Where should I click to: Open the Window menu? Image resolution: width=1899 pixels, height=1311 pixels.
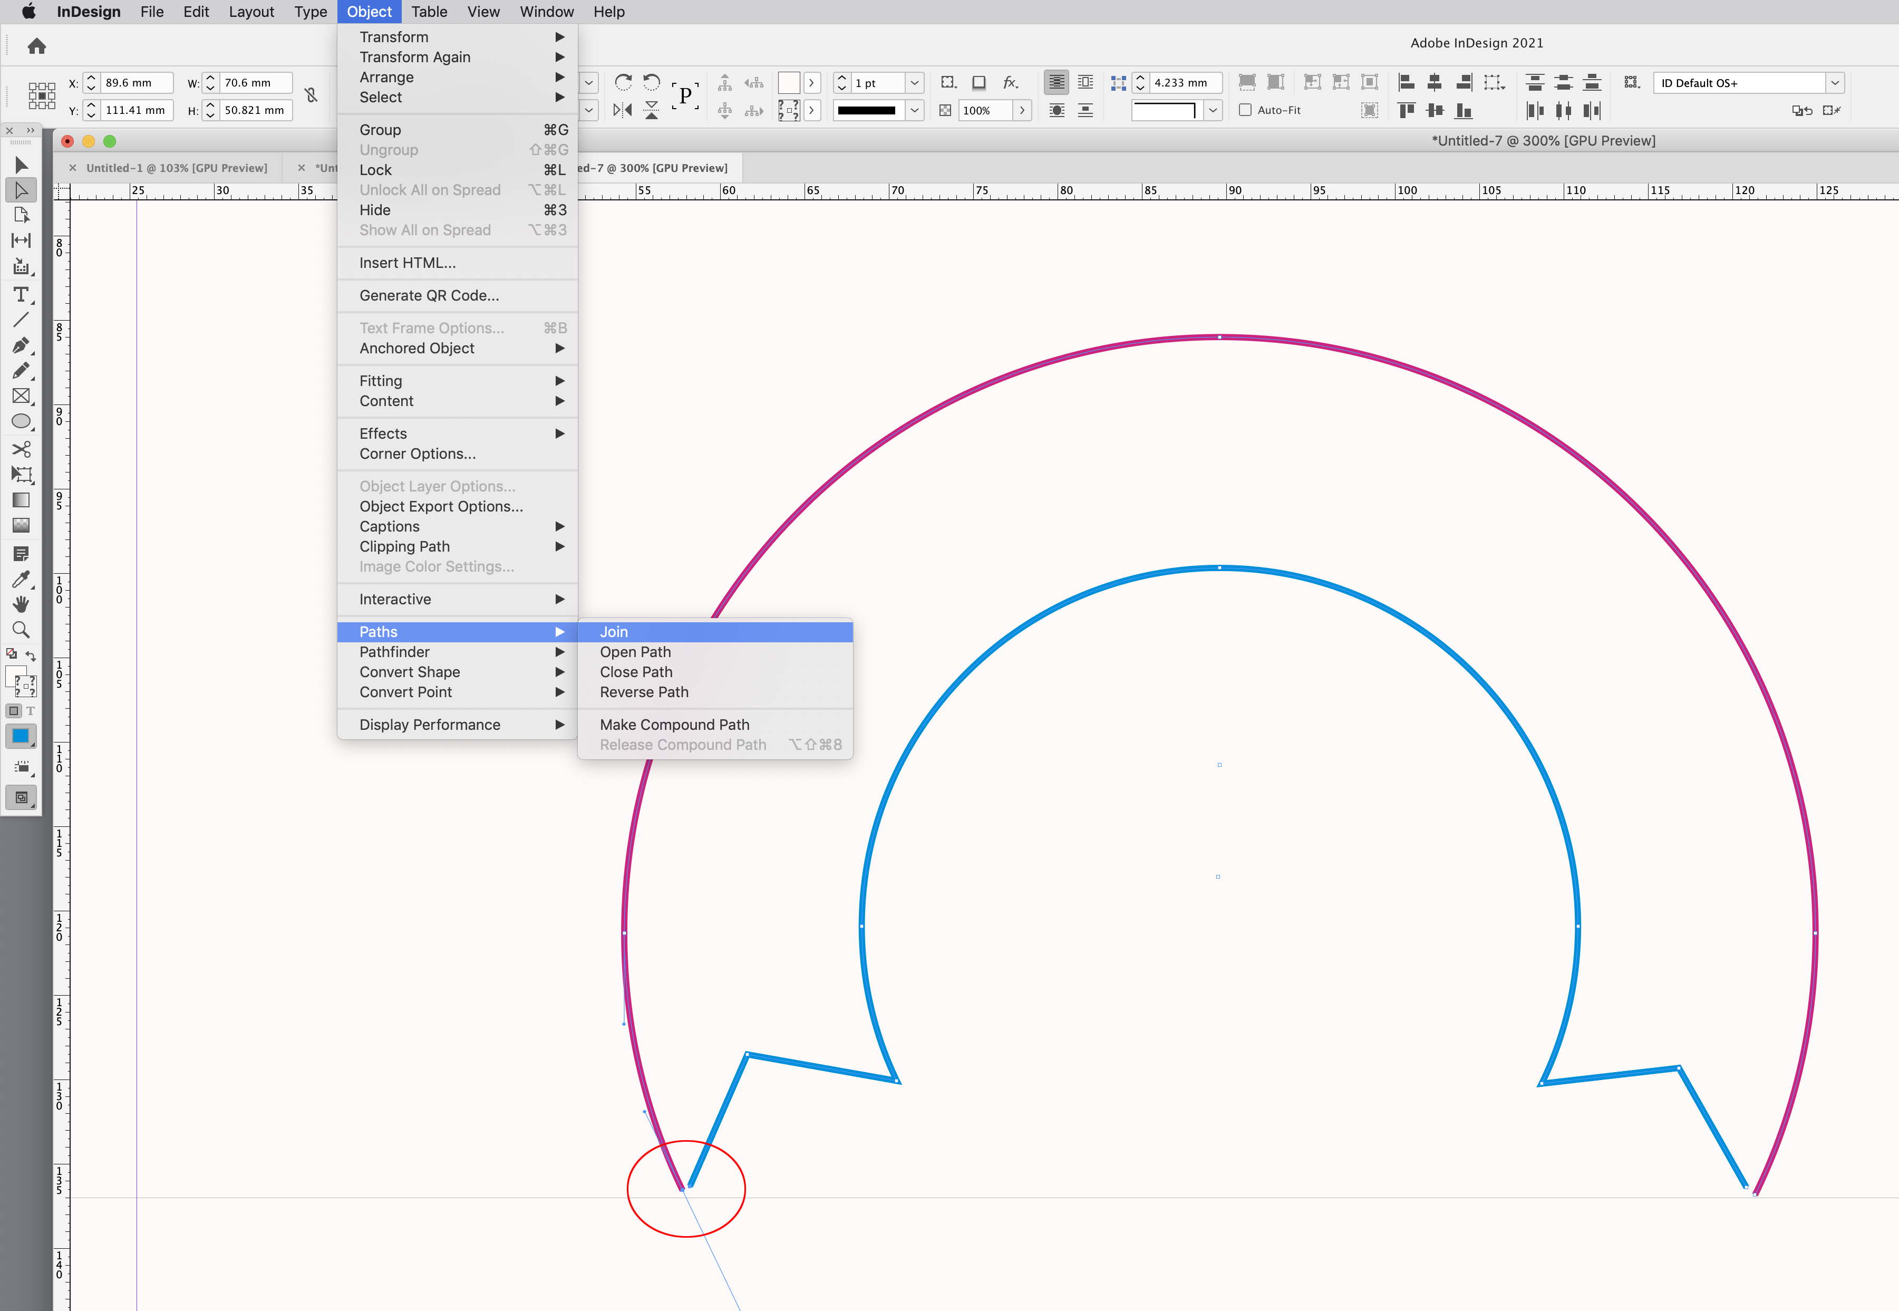point(546,12)
